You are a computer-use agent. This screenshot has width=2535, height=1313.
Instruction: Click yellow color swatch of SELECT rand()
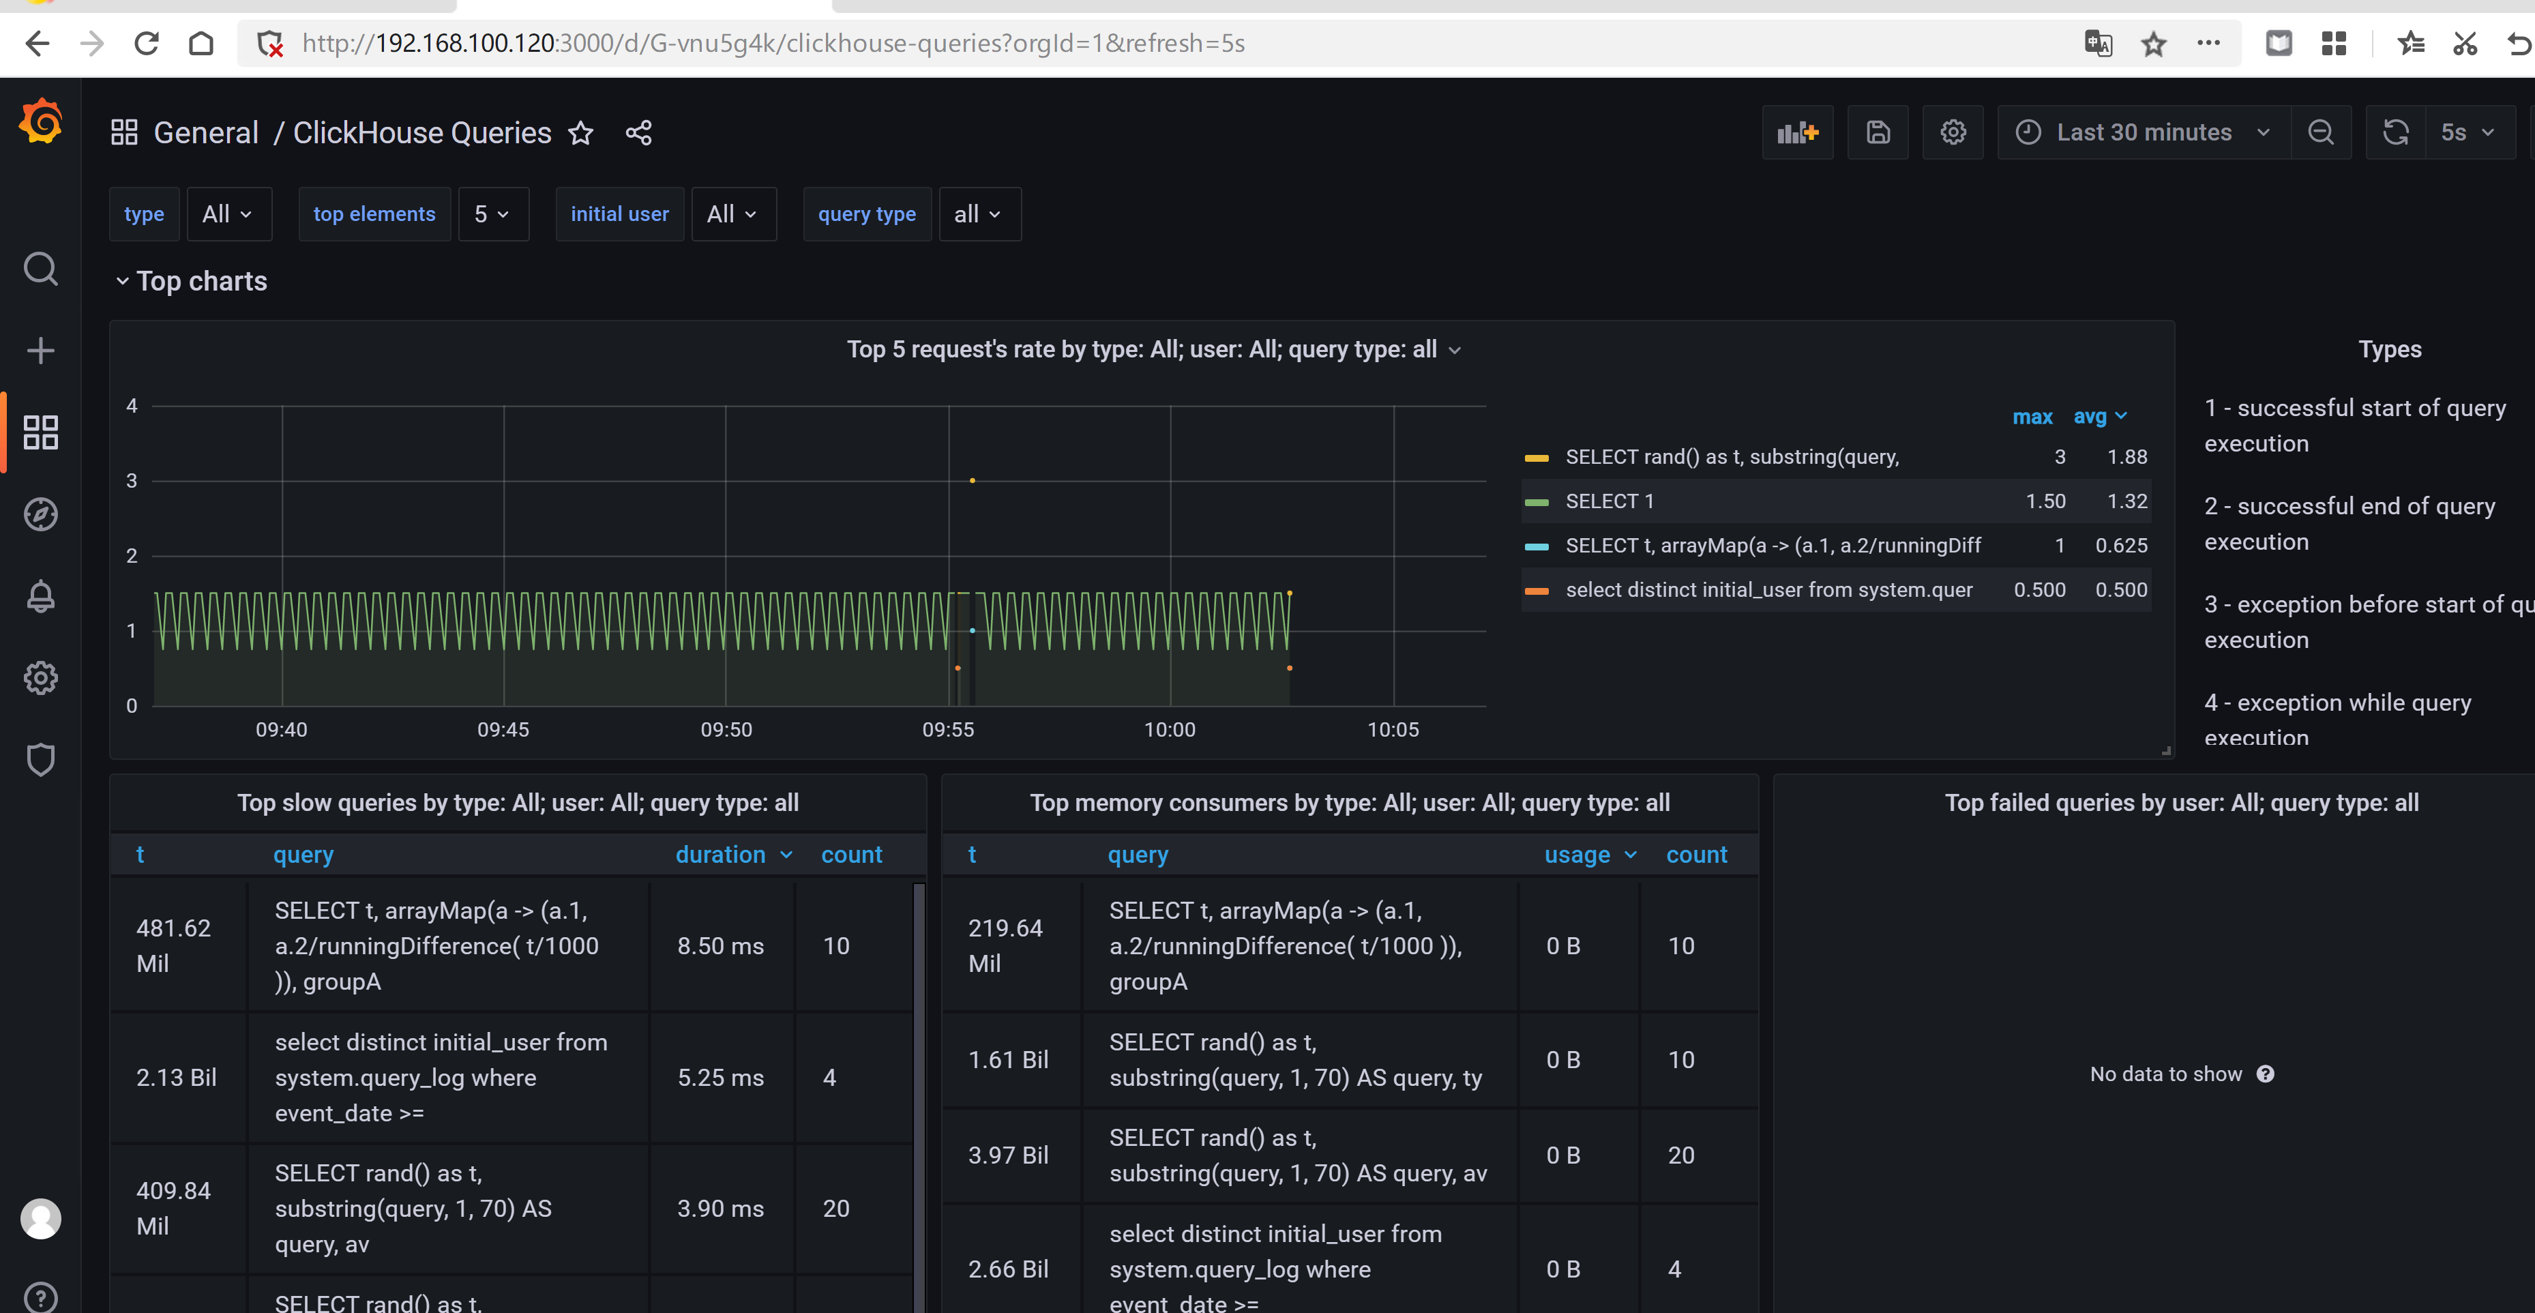[x=1536, y=458]
